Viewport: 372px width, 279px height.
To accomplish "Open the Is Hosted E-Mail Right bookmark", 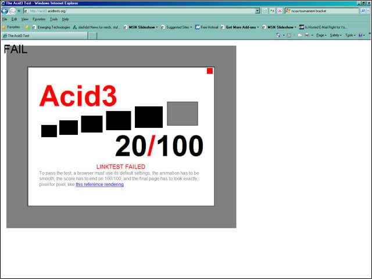I will point(323,27).
